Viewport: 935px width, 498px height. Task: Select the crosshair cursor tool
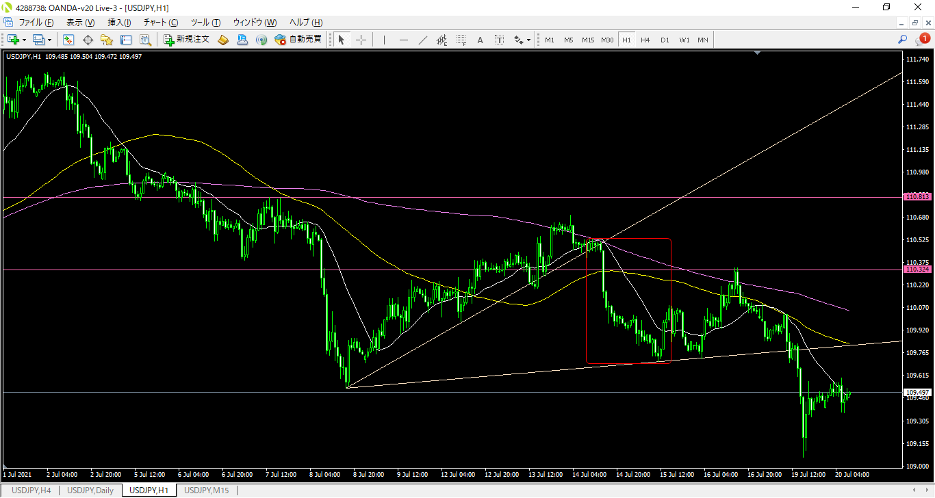tap(361, 40)
